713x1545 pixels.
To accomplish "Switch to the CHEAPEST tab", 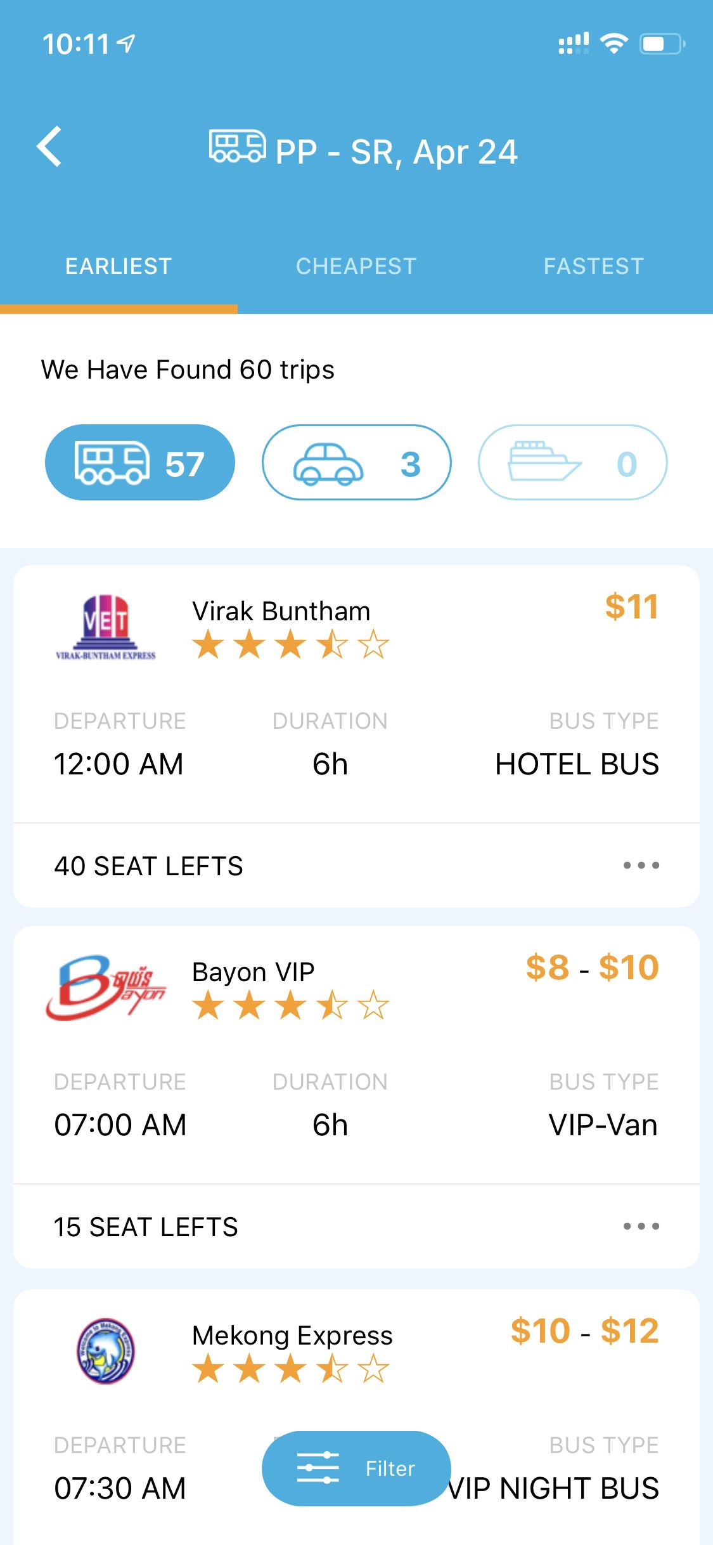I will pyautogui.click(x=356, y=266).
